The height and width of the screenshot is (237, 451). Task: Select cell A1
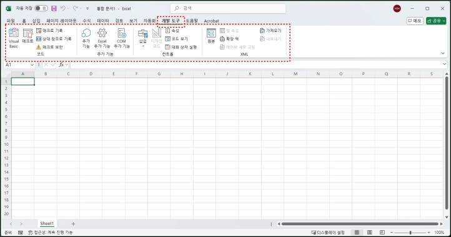tap(22, 81)
